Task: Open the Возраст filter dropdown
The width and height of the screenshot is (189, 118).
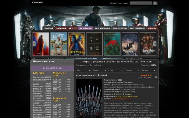Action: pyautogui.click(x=149, y=70)
